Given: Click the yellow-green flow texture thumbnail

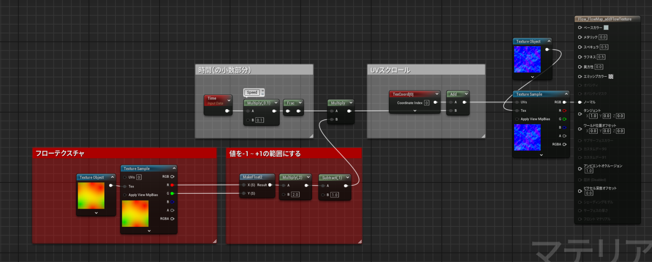Looking at the screenshot, I should [x=91, y=196].
